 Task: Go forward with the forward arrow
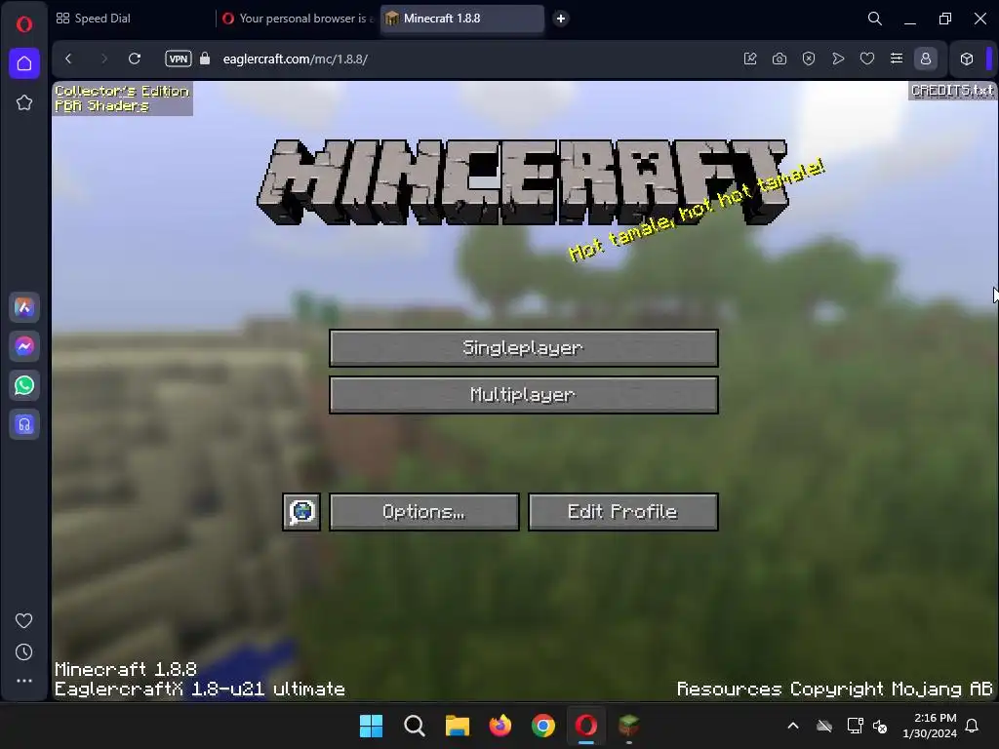tap(103, 59)
